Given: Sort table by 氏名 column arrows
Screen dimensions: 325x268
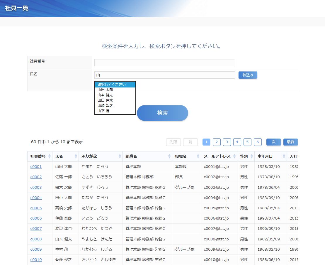Looking at the screenshot, I should point(76,156).
